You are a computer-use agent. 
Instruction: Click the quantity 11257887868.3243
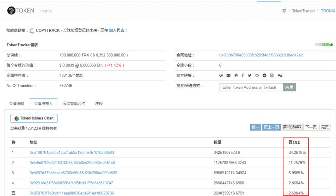coord(230,163)
